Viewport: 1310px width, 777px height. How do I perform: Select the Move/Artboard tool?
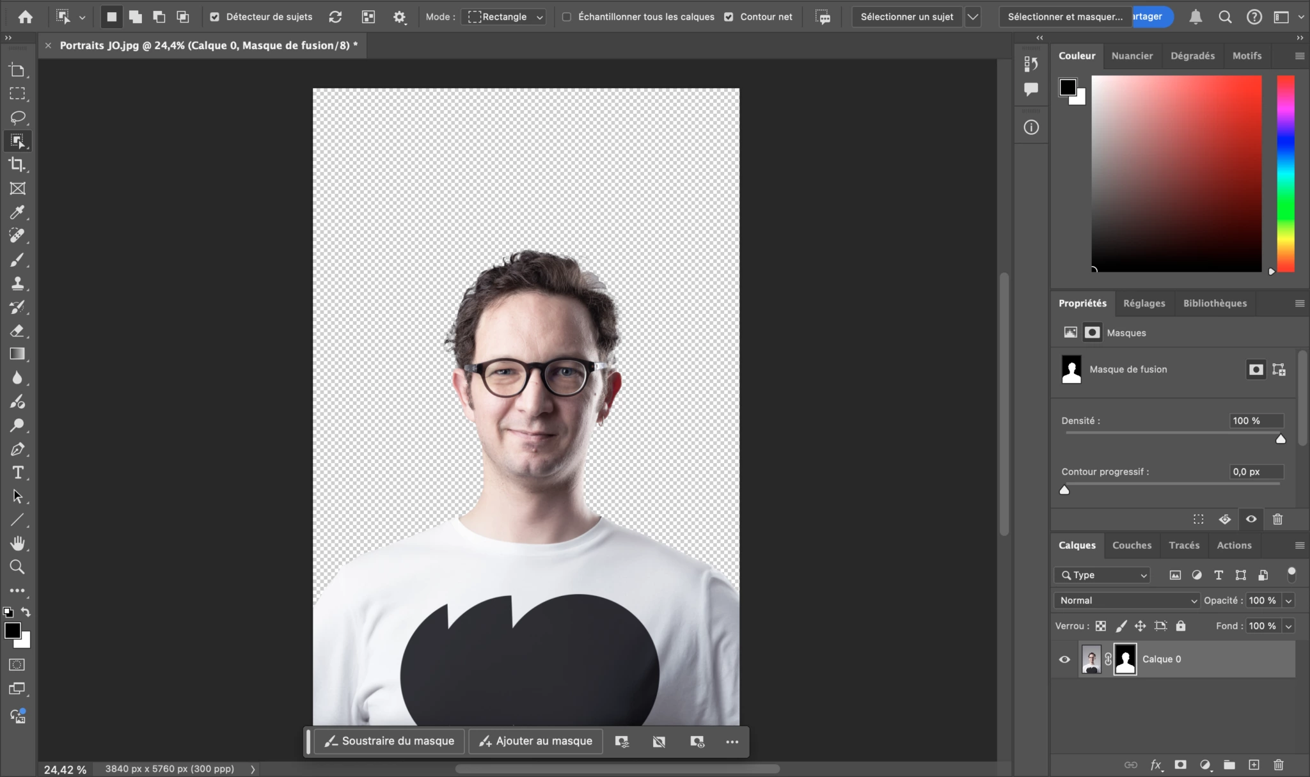[x=17, y=70]
